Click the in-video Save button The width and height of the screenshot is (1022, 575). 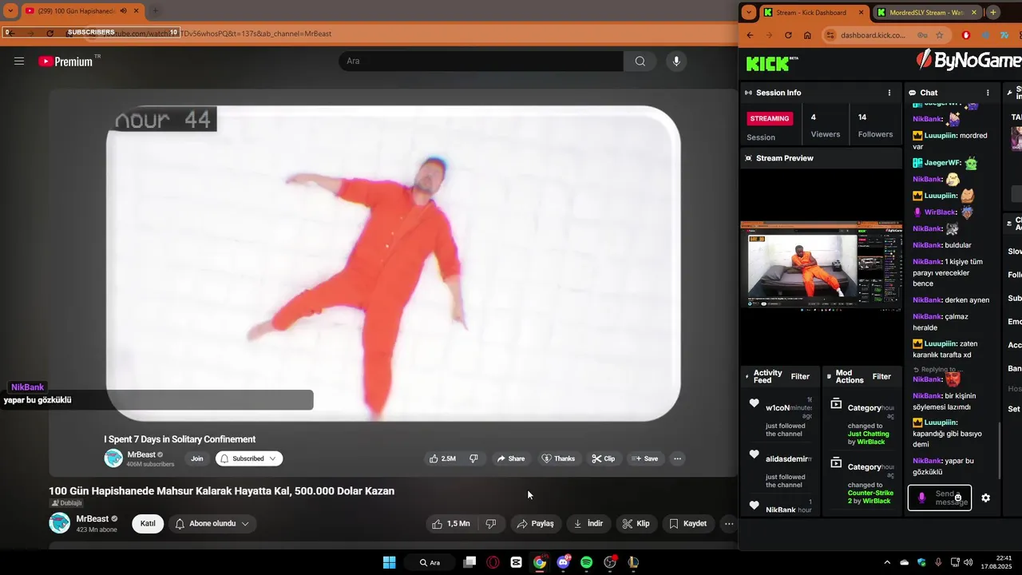645,458
